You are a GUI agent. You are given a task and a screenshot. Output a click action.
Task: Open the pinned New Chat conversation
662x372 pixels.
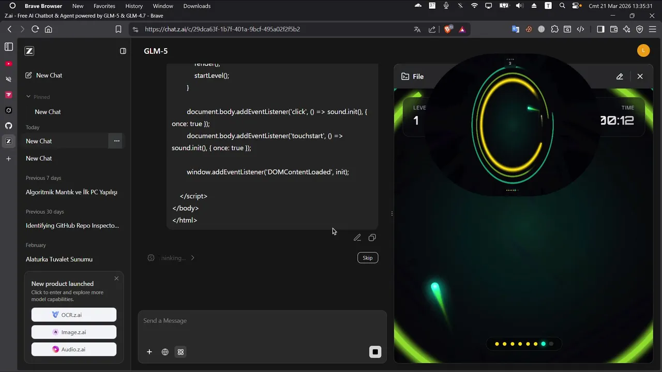pyautogui.click(x=48, y=112)
